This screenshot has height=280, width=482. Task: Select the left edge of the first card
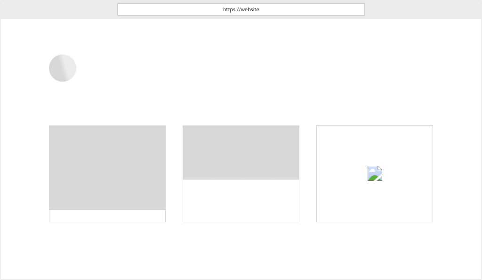[49, 167]
